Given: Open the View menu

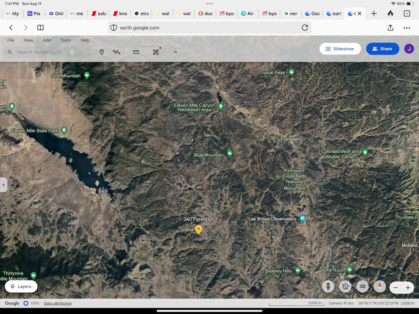Looking at the screenshot, I should (x=28, y=40).
